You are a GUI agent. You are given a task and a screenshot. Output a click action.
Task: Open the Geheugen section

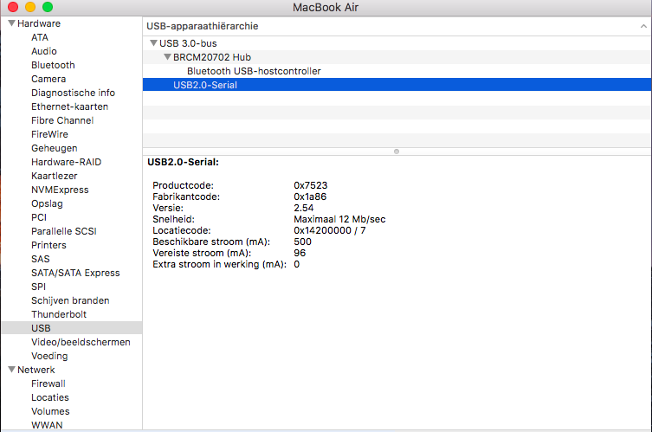tap(54, 148)
